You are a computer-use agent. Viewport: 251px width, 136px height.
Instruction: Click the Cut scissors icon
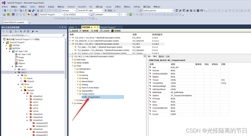click(38, 10)
